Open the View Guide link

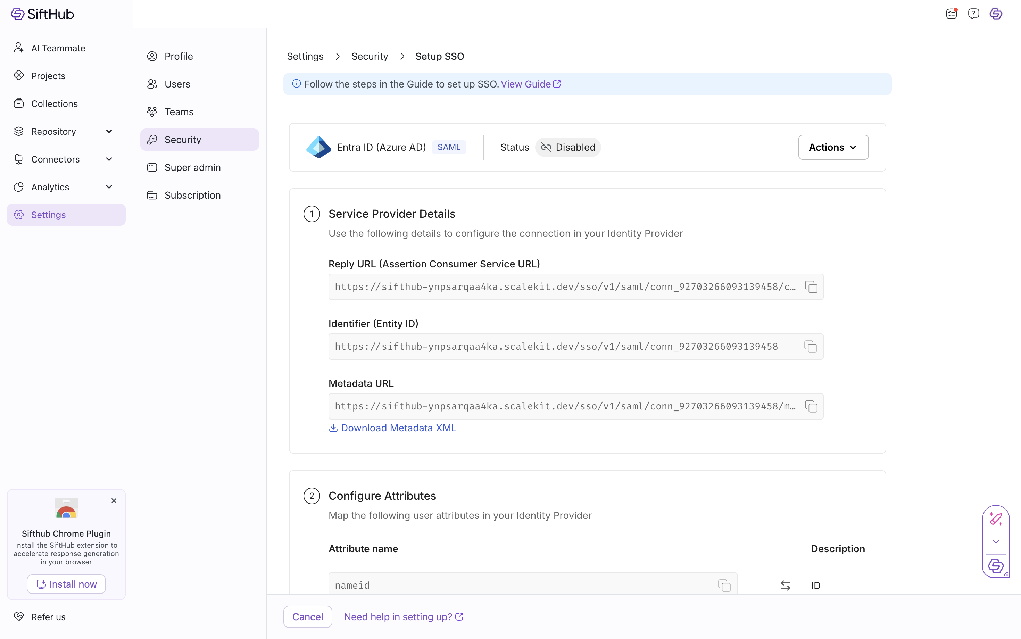pyautogui.click(x=530, y=84)
